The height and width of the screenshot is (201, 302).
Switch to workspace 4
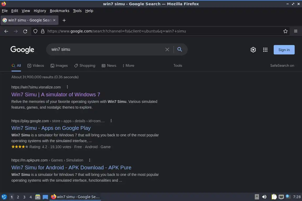[31, 197]
